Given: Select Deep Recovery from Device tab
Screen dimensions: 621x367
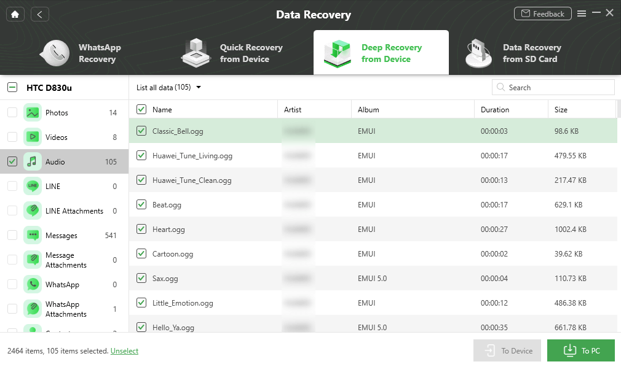Looking at the screenshot, I should pos(381,53).
